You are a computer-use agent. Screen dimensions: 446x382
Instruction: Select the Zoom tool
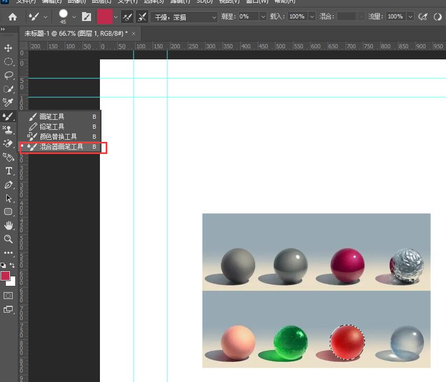point(8,239)
